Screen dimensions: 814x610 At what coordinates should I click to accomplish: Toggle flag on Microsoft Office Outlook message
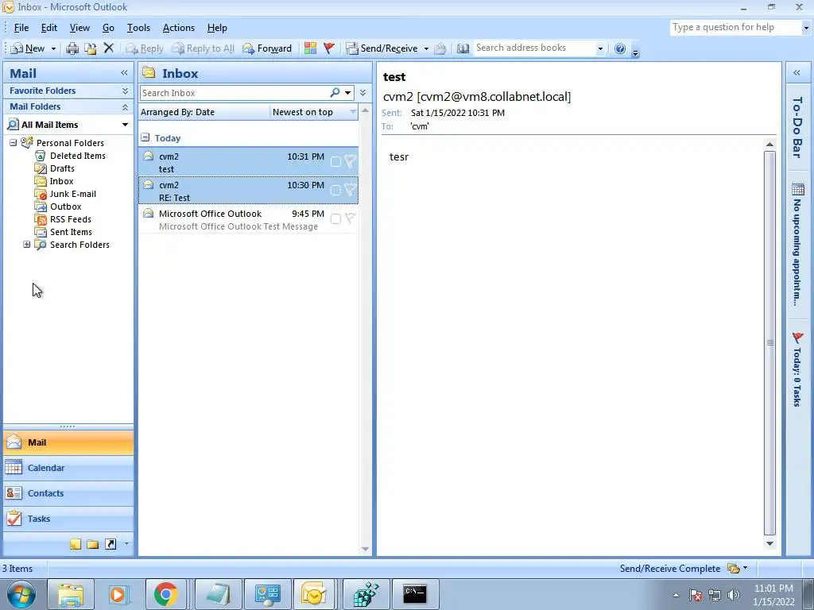(351, 218)
